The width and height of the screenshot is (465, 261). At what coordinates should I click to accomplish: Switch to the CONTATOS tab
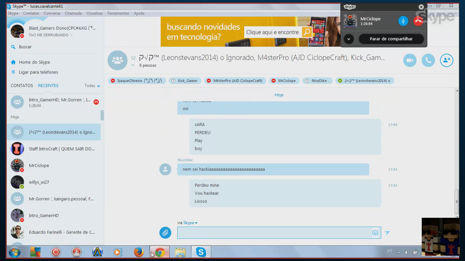(22, 86)
